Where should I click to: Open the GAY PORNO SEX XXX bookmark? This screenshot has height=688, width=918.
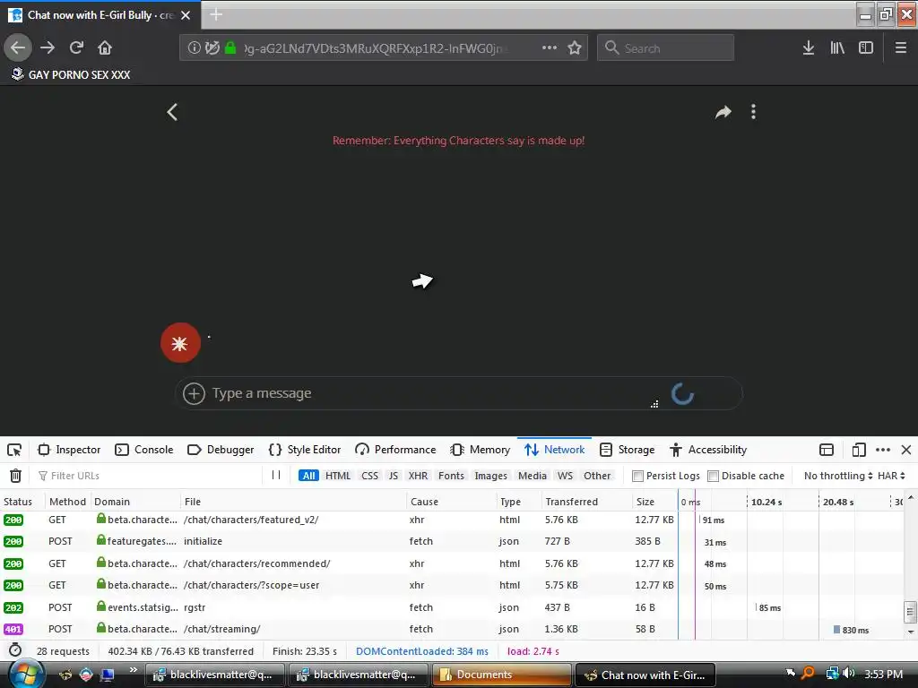pos(71,75)
